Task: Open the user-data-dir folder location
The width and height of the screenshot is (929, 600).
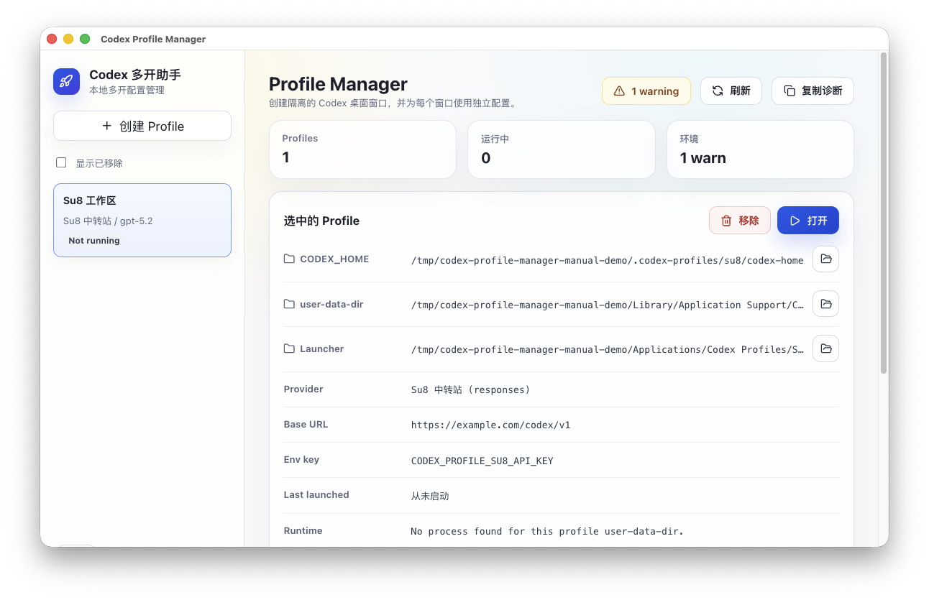Action: (825, 303)
